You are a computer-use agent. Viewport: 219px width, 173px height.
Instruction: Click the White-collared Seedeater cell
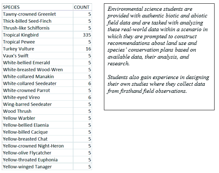[x=37, y=84]
